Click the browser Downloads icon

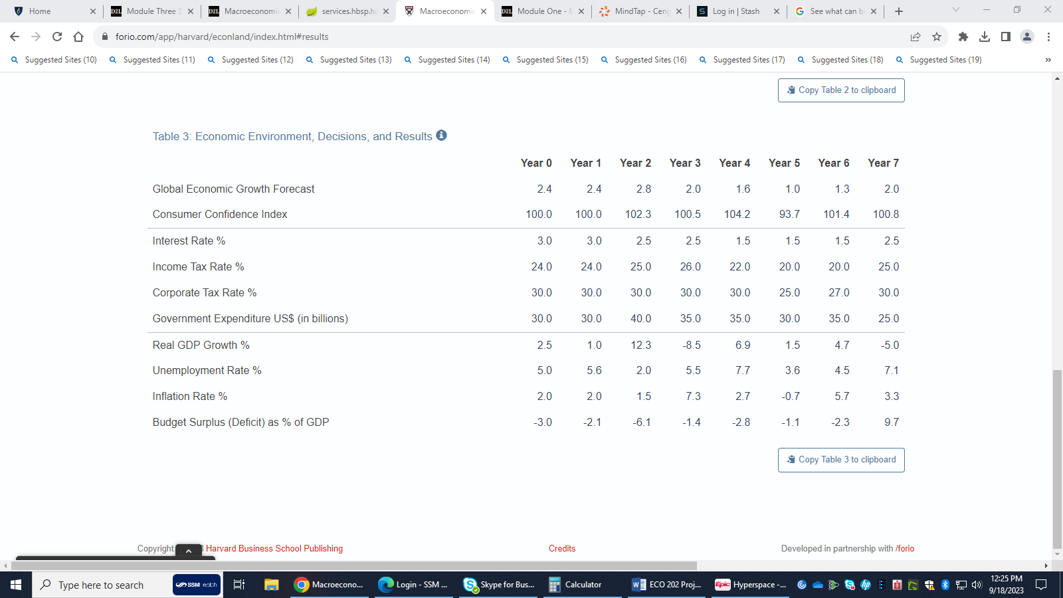pos(984,37)
